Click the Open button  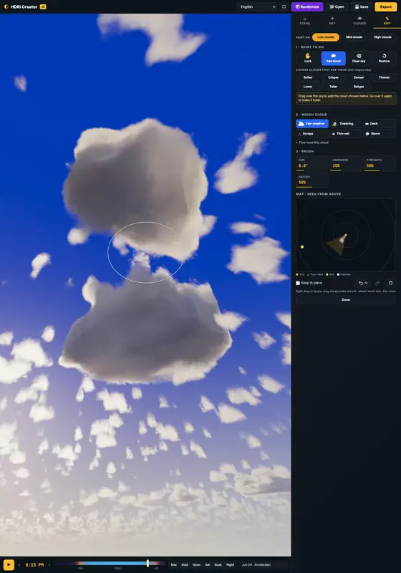(337, 6)
